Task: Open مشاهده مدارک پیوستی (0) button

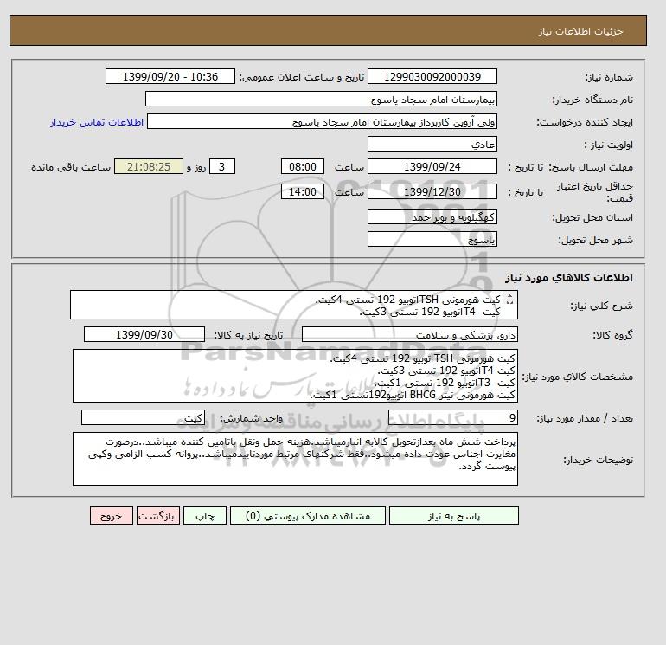Action: 308,516
